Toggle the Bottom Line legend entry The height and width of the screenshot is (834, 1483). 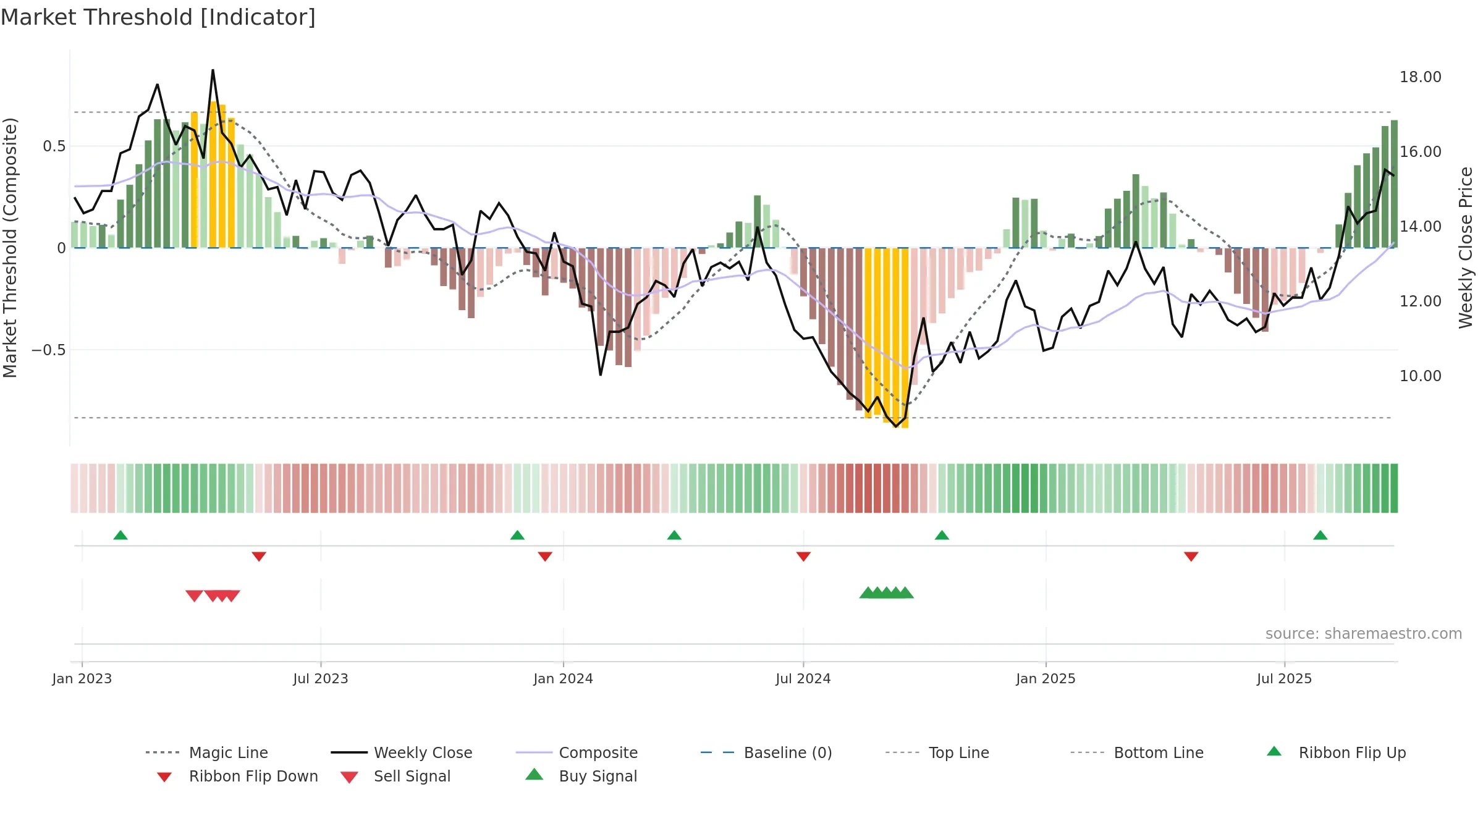click(x=1137, y=752)
